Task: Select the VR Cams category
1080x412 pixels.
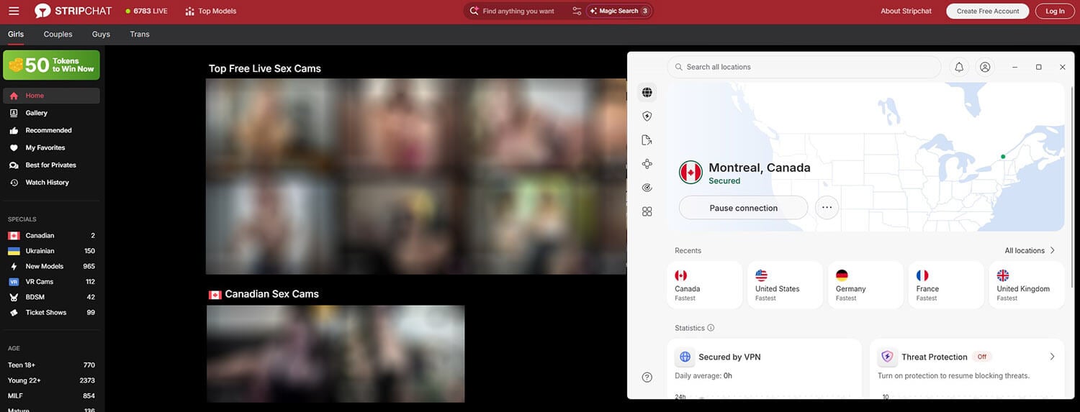Action: (51, 282)
